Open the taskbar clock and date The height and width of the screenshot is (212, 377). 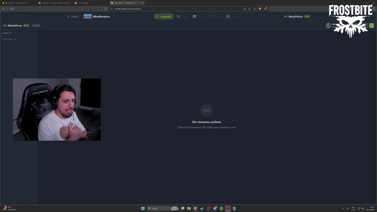pos(370,208)
